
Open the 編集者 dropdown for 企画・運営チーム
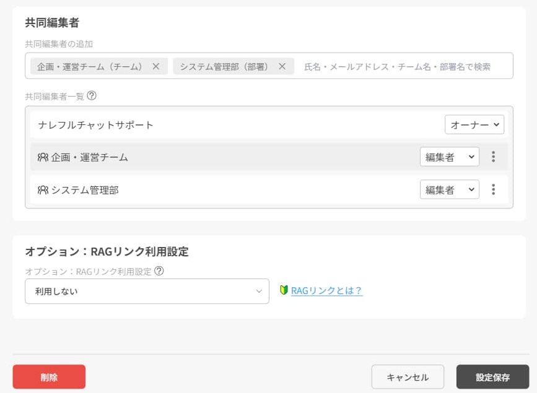pos(450,157)
